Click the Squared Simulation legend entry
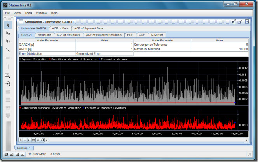The height and width of the screenshot is (162, 258). pyautogui.click(x=33, y=59)
